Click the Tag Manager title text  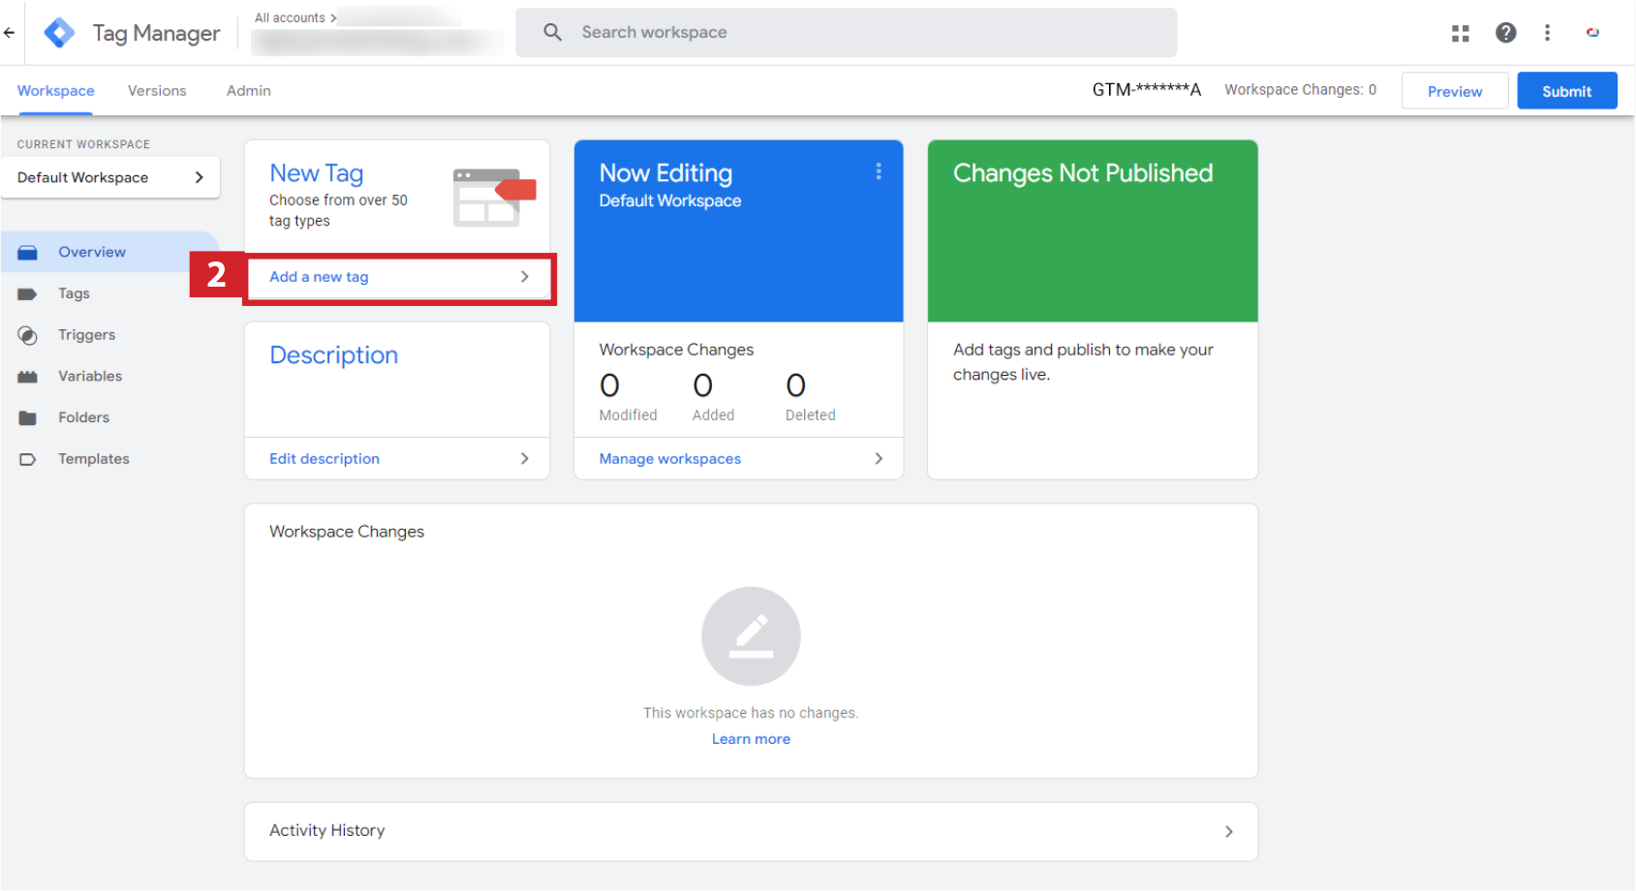[x=156, y=33]
